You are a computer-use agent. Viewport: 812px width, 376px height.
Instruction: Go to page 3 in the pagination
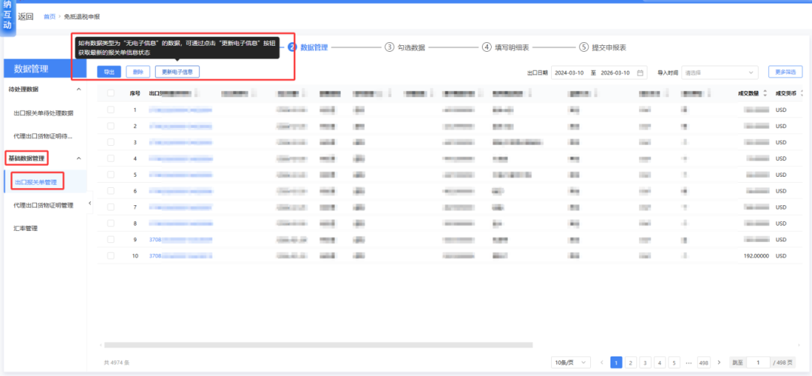pyautogui.click(x=645, y=362)
